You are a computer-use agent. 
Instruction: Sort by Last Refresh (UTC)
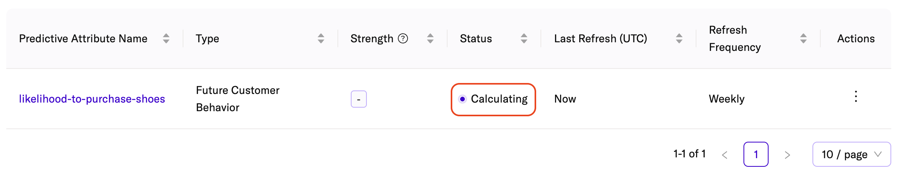point(679,38)
